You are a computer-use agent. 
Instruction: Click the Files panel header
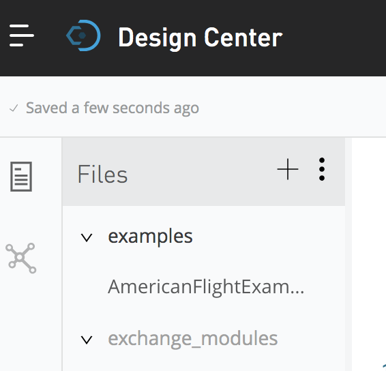coord(204,172)
